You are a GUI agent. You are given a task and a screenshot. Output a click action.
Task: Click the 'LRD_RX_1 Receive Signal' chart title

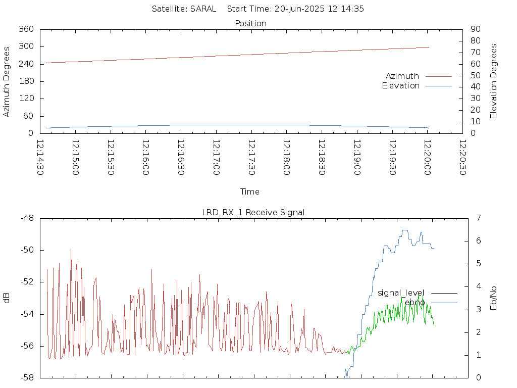253,213
